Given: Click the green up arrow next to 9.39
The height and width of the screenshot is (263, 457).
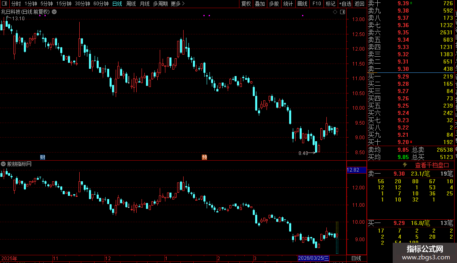Looking at the screenshot, I should click(x=411, y=3).
